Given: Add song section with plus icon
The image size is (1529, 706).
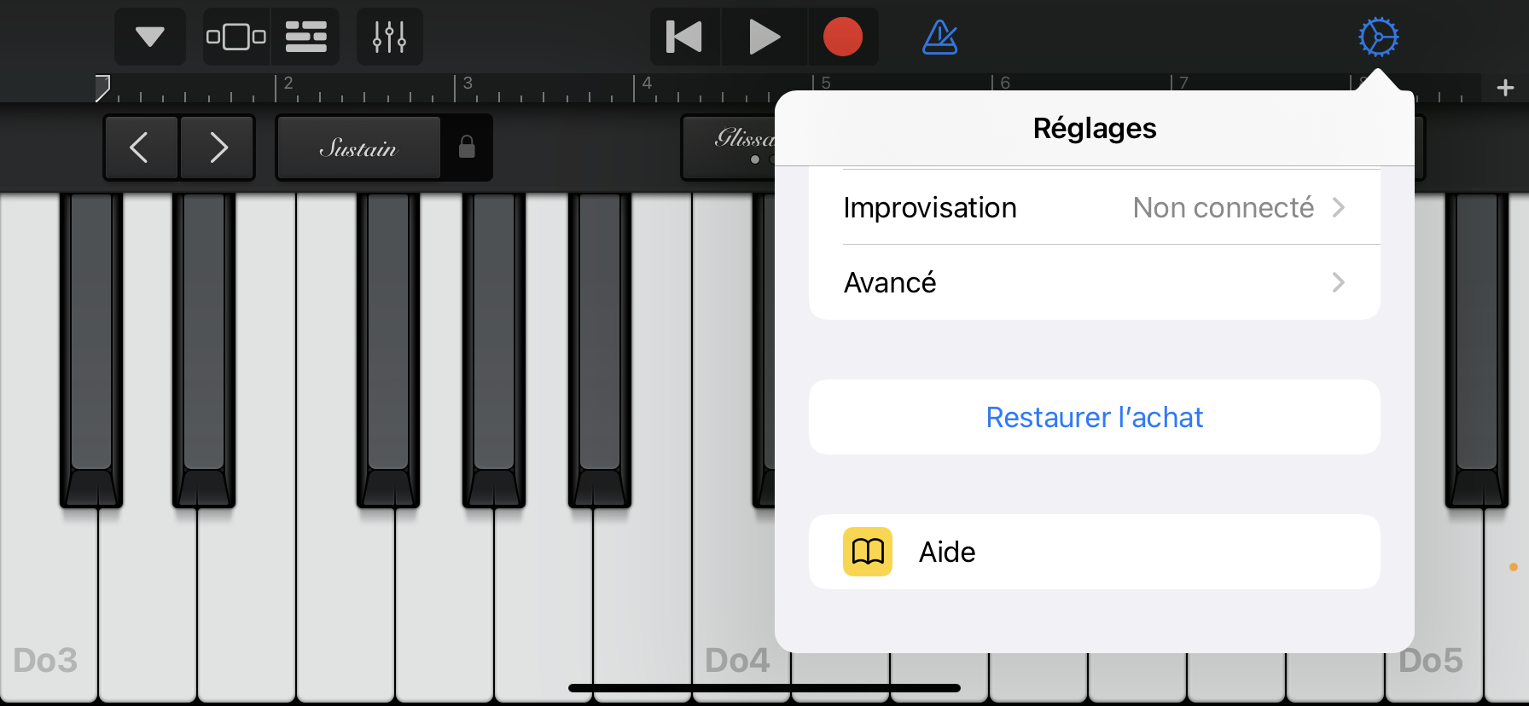Looking at the screenshot, I should pyautogui.click(x=1505, y=88).
